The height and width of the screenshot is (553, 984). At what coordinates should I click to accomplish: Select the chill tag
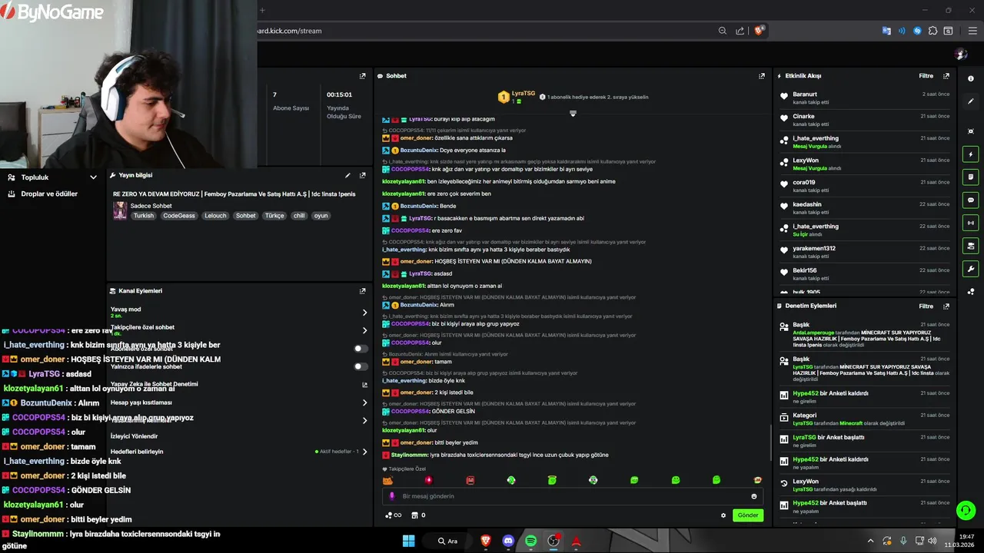coord(299,216)
